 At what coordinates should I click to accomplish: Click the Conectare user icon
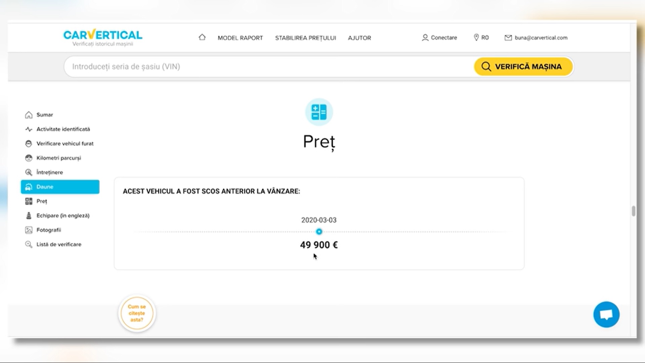tap(425, 38)
